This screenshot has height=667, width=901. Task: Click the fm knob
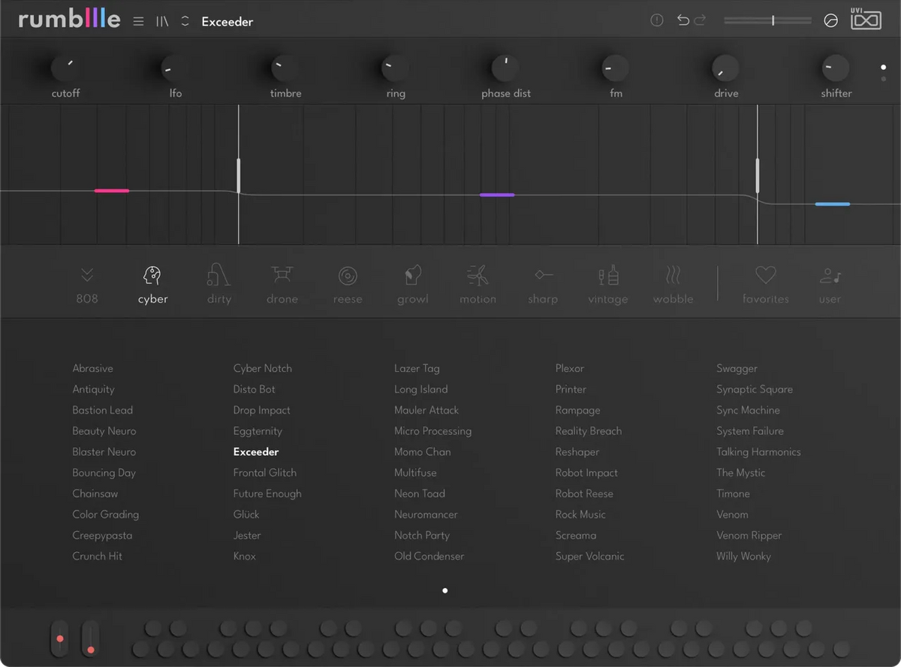pos(616,68)
